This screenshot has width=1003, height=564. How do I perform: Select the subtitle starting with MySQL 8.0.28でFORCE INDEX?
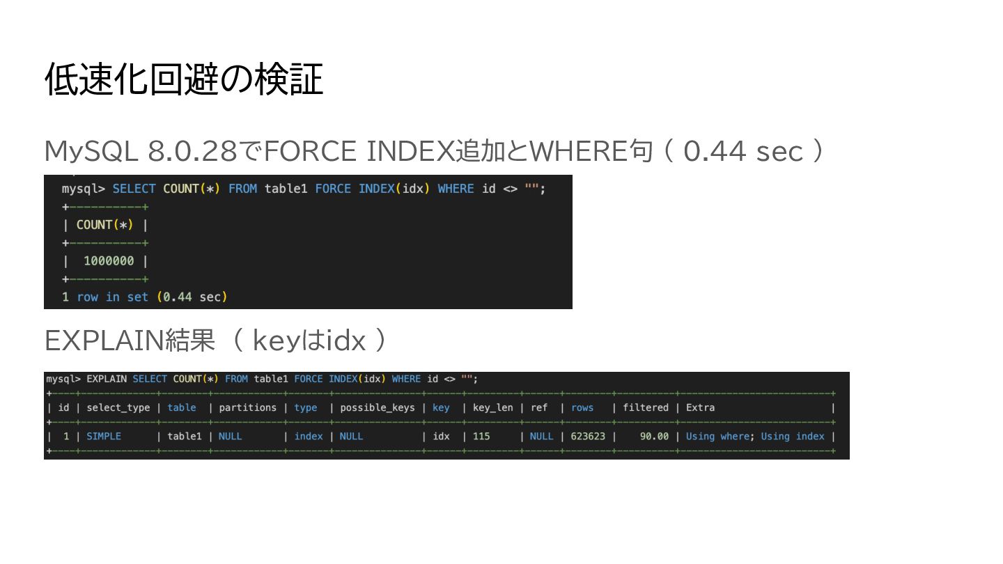434,150
